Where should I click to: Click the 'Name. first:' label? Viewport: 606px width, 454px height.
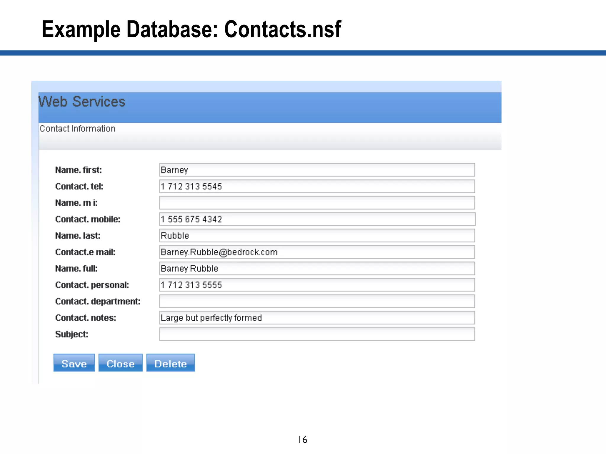[78, 170]
